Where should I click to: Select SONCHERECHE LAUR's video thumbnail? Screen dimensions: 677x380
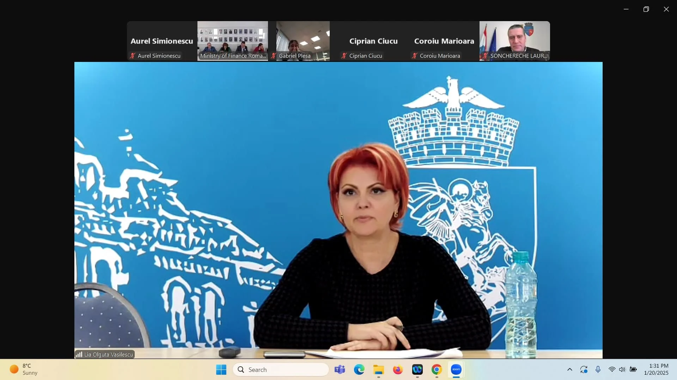514,40
